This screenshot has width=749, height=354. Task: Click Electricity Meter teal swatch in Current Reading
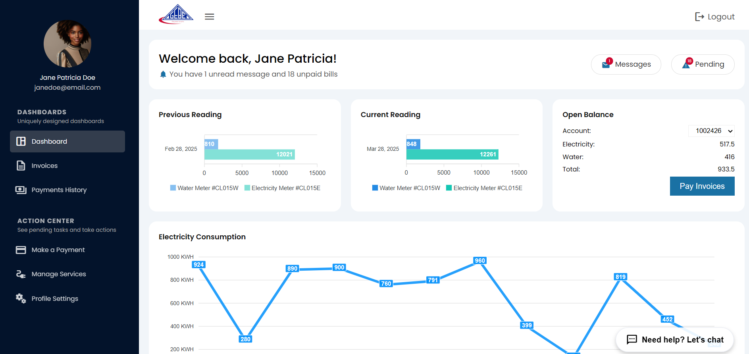tap(449, 188)
